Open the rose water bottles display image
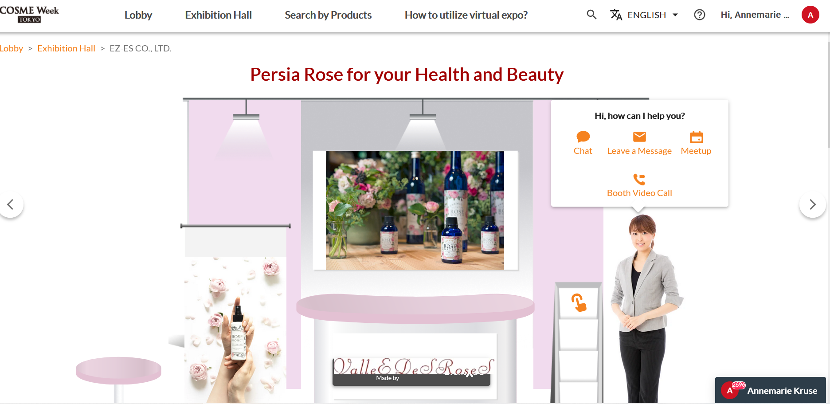Viewport: 830px width, 404px height. click(x=415, y=210)
